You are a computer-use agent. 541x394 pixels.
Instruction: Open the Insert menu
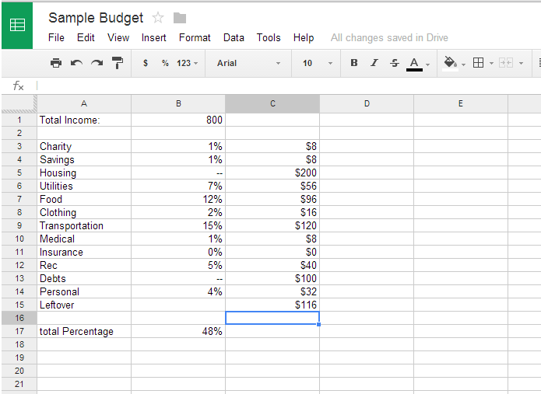point(153,37)
